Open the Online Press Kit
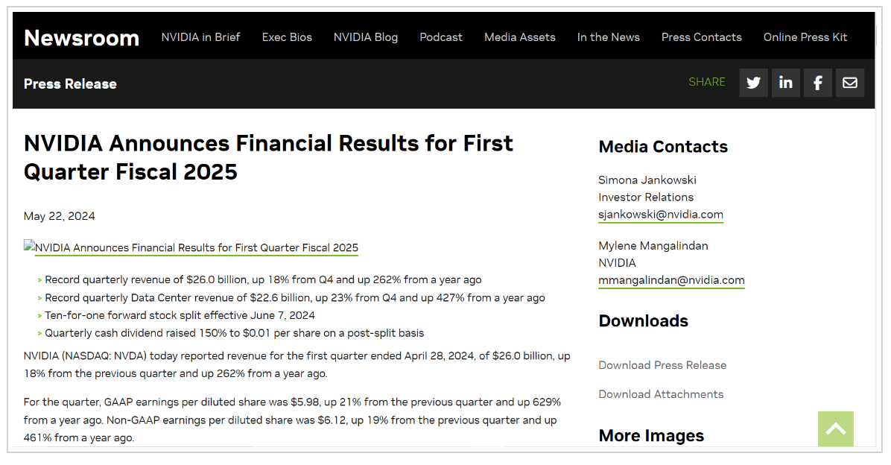The height and width of the screenshot is (465, 891). point(805,37)
